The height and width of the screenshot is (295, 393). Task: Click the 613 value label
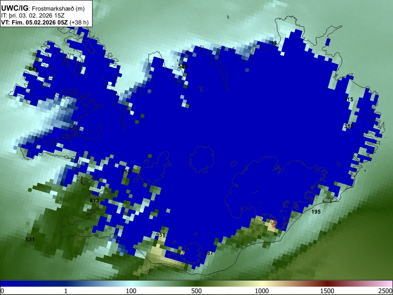pyautogui.click(x=94, y=201)
